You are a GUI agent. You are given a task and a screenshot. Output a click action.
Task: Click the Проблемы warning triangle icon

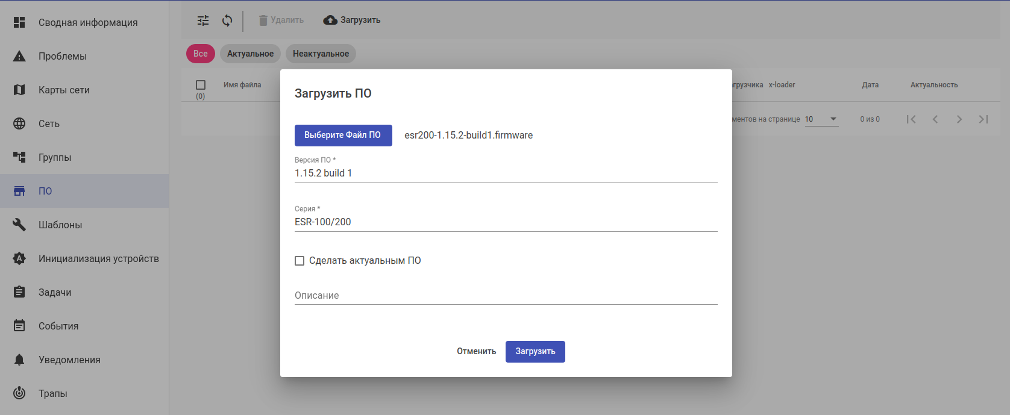(x=19, y=56)
